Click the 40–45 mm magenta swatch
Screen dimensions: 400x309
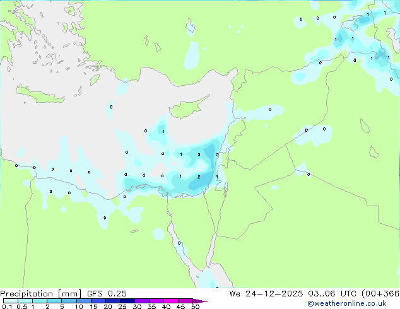(171, 301)
